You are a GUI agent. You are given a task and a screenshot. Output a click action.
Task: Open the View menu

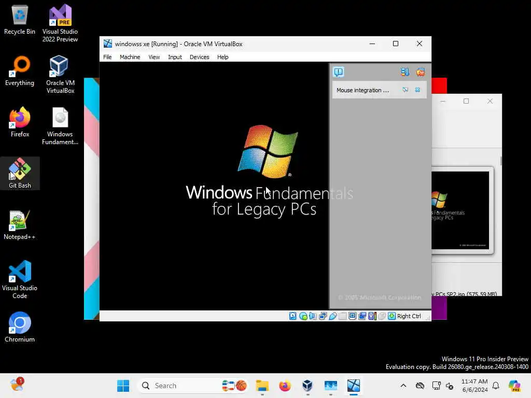click(x=154, y=57)
